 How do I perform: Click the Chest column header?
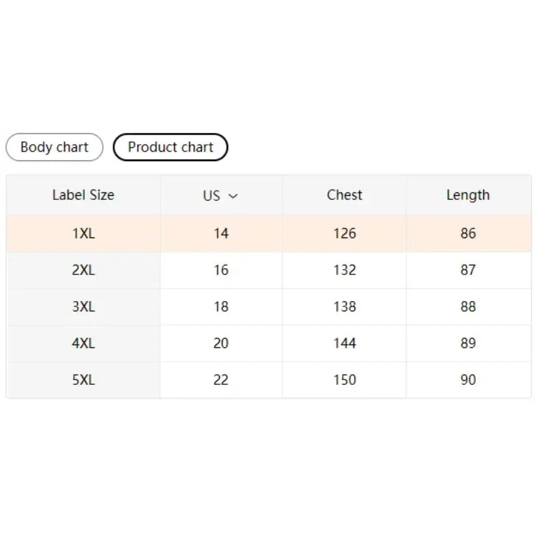pyautogui.click(x=344, y=195)
